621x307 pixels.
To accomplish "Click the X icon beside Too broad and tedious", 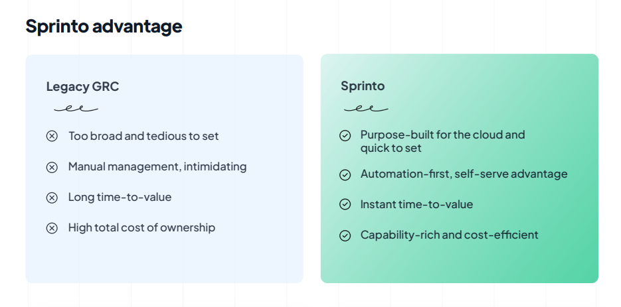I will pyautogui.click(x=52, y=136).
